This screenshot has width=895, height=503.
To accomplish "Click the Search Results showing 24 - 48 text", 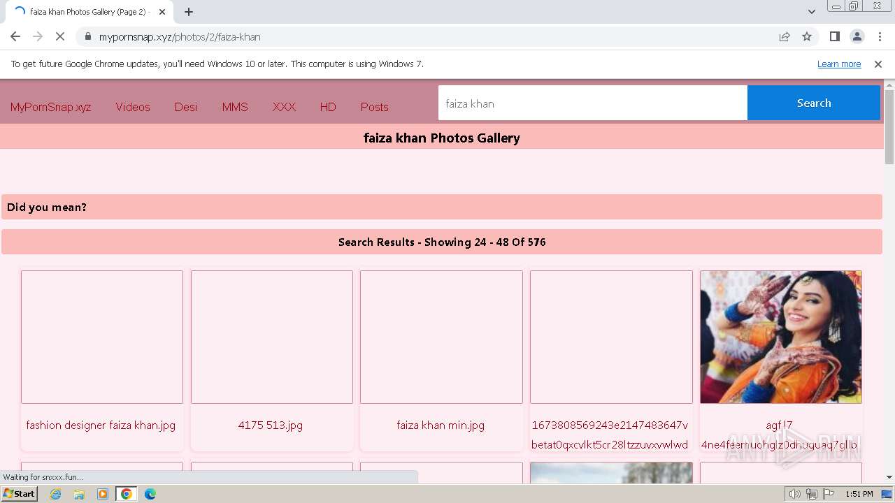I will [x=442, y=242].
